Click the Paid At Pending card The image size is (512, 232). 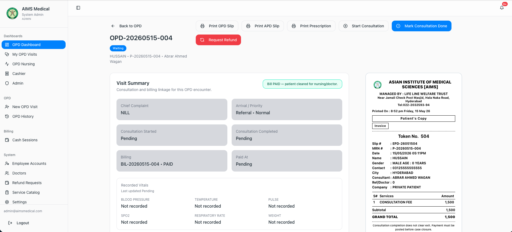click(x=287, y=161)
